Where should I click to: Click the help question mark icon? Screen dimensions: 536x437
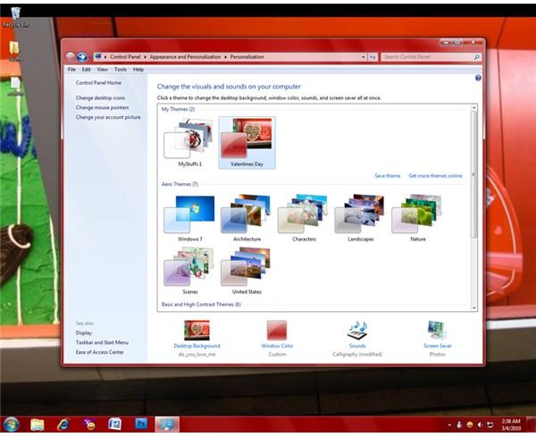click(478, 78)
